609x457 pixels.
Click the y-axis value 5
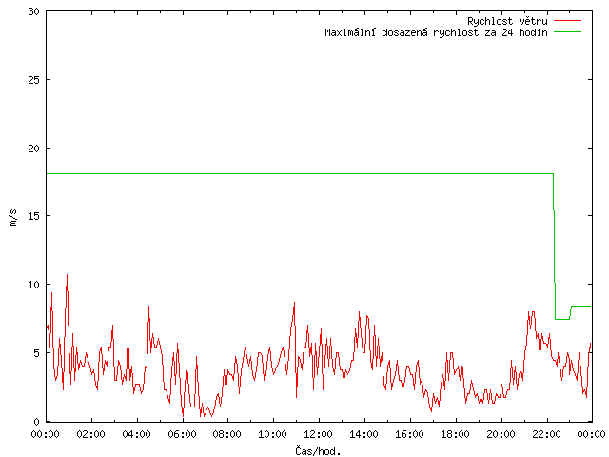[37, 353]
